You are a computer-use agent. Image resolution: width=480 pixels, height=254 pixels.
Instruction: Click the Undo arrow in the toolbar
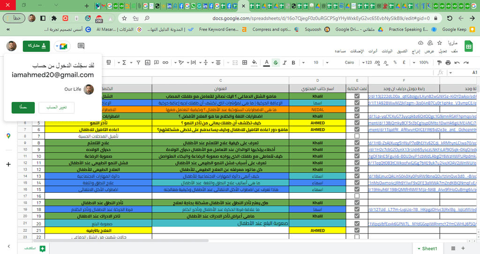coord(466,63)
